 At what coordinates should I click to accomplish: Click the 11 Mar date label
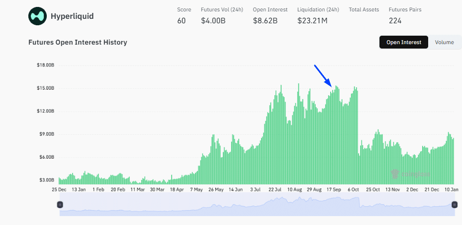[x=138, y=190]
